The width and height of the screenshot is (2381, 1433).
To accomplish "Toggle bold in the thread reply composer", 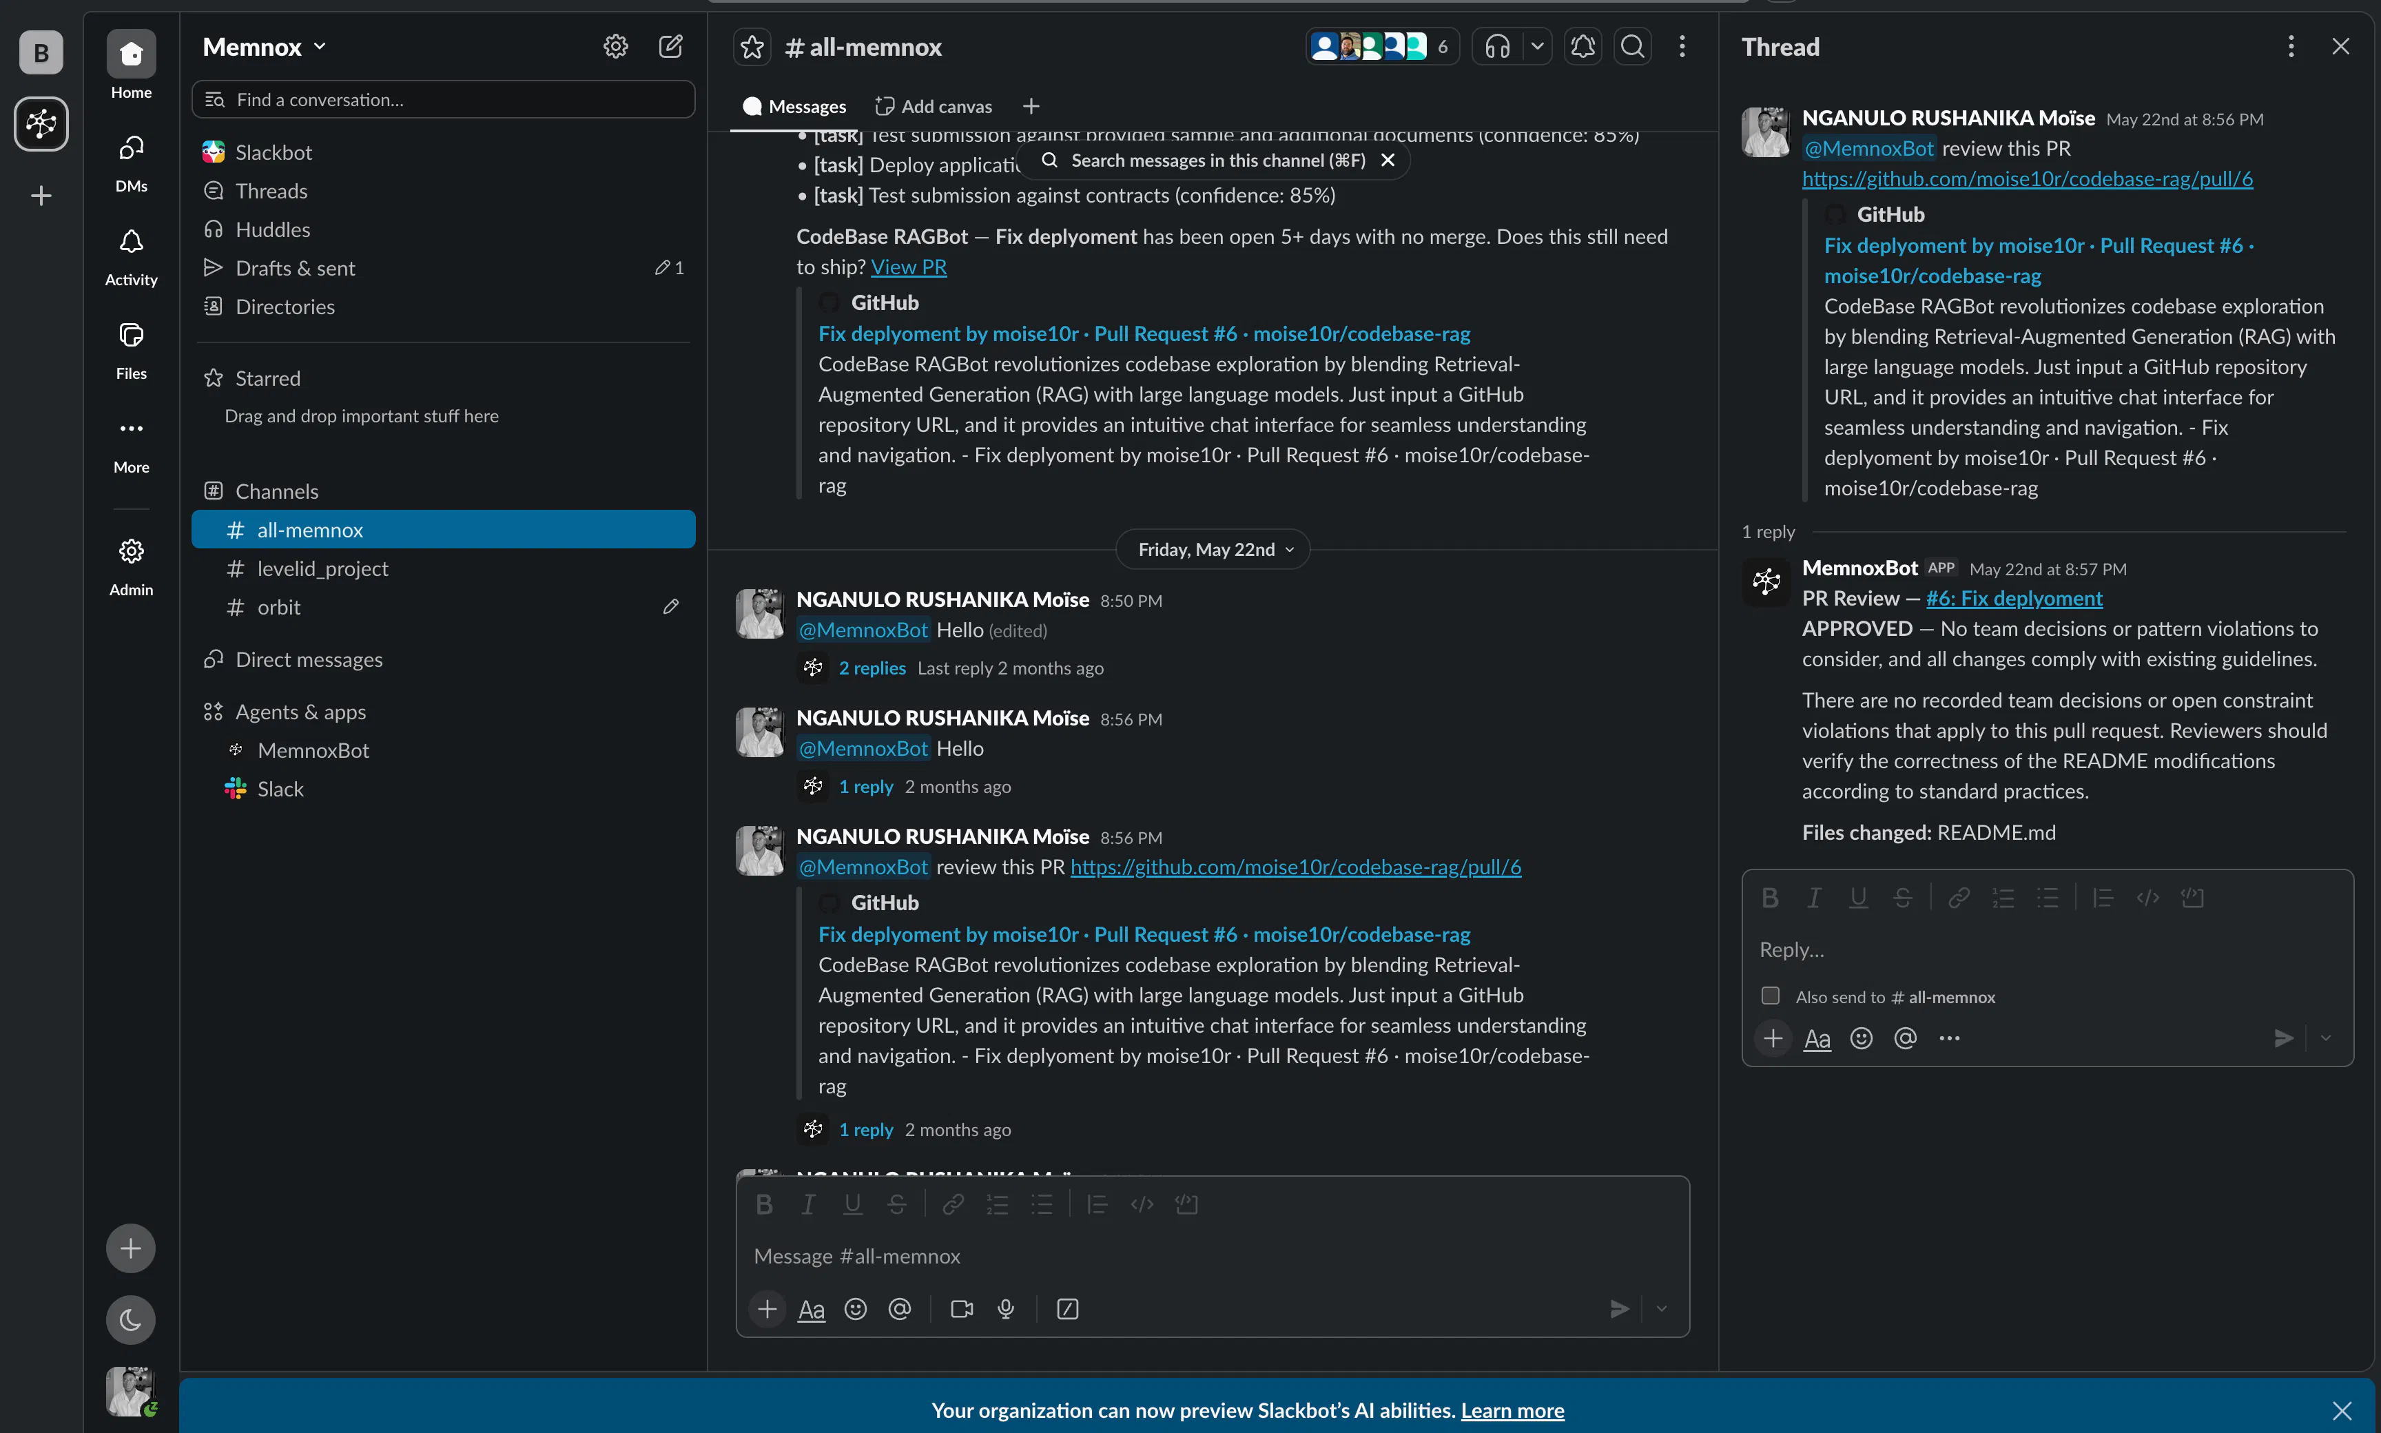I will pyautogui.click(x=1770, y=898).
